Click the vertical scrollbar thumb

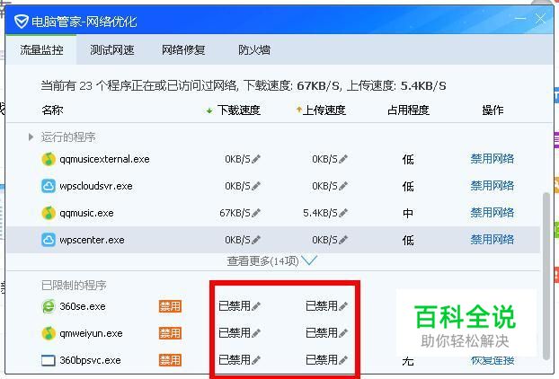[546, 276]
